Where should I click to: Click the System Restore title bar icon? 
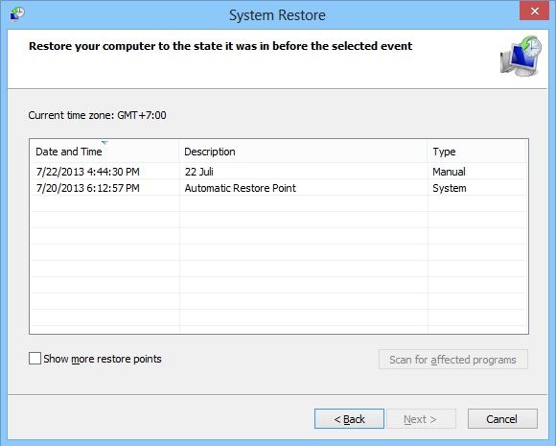tap(17, 14)
